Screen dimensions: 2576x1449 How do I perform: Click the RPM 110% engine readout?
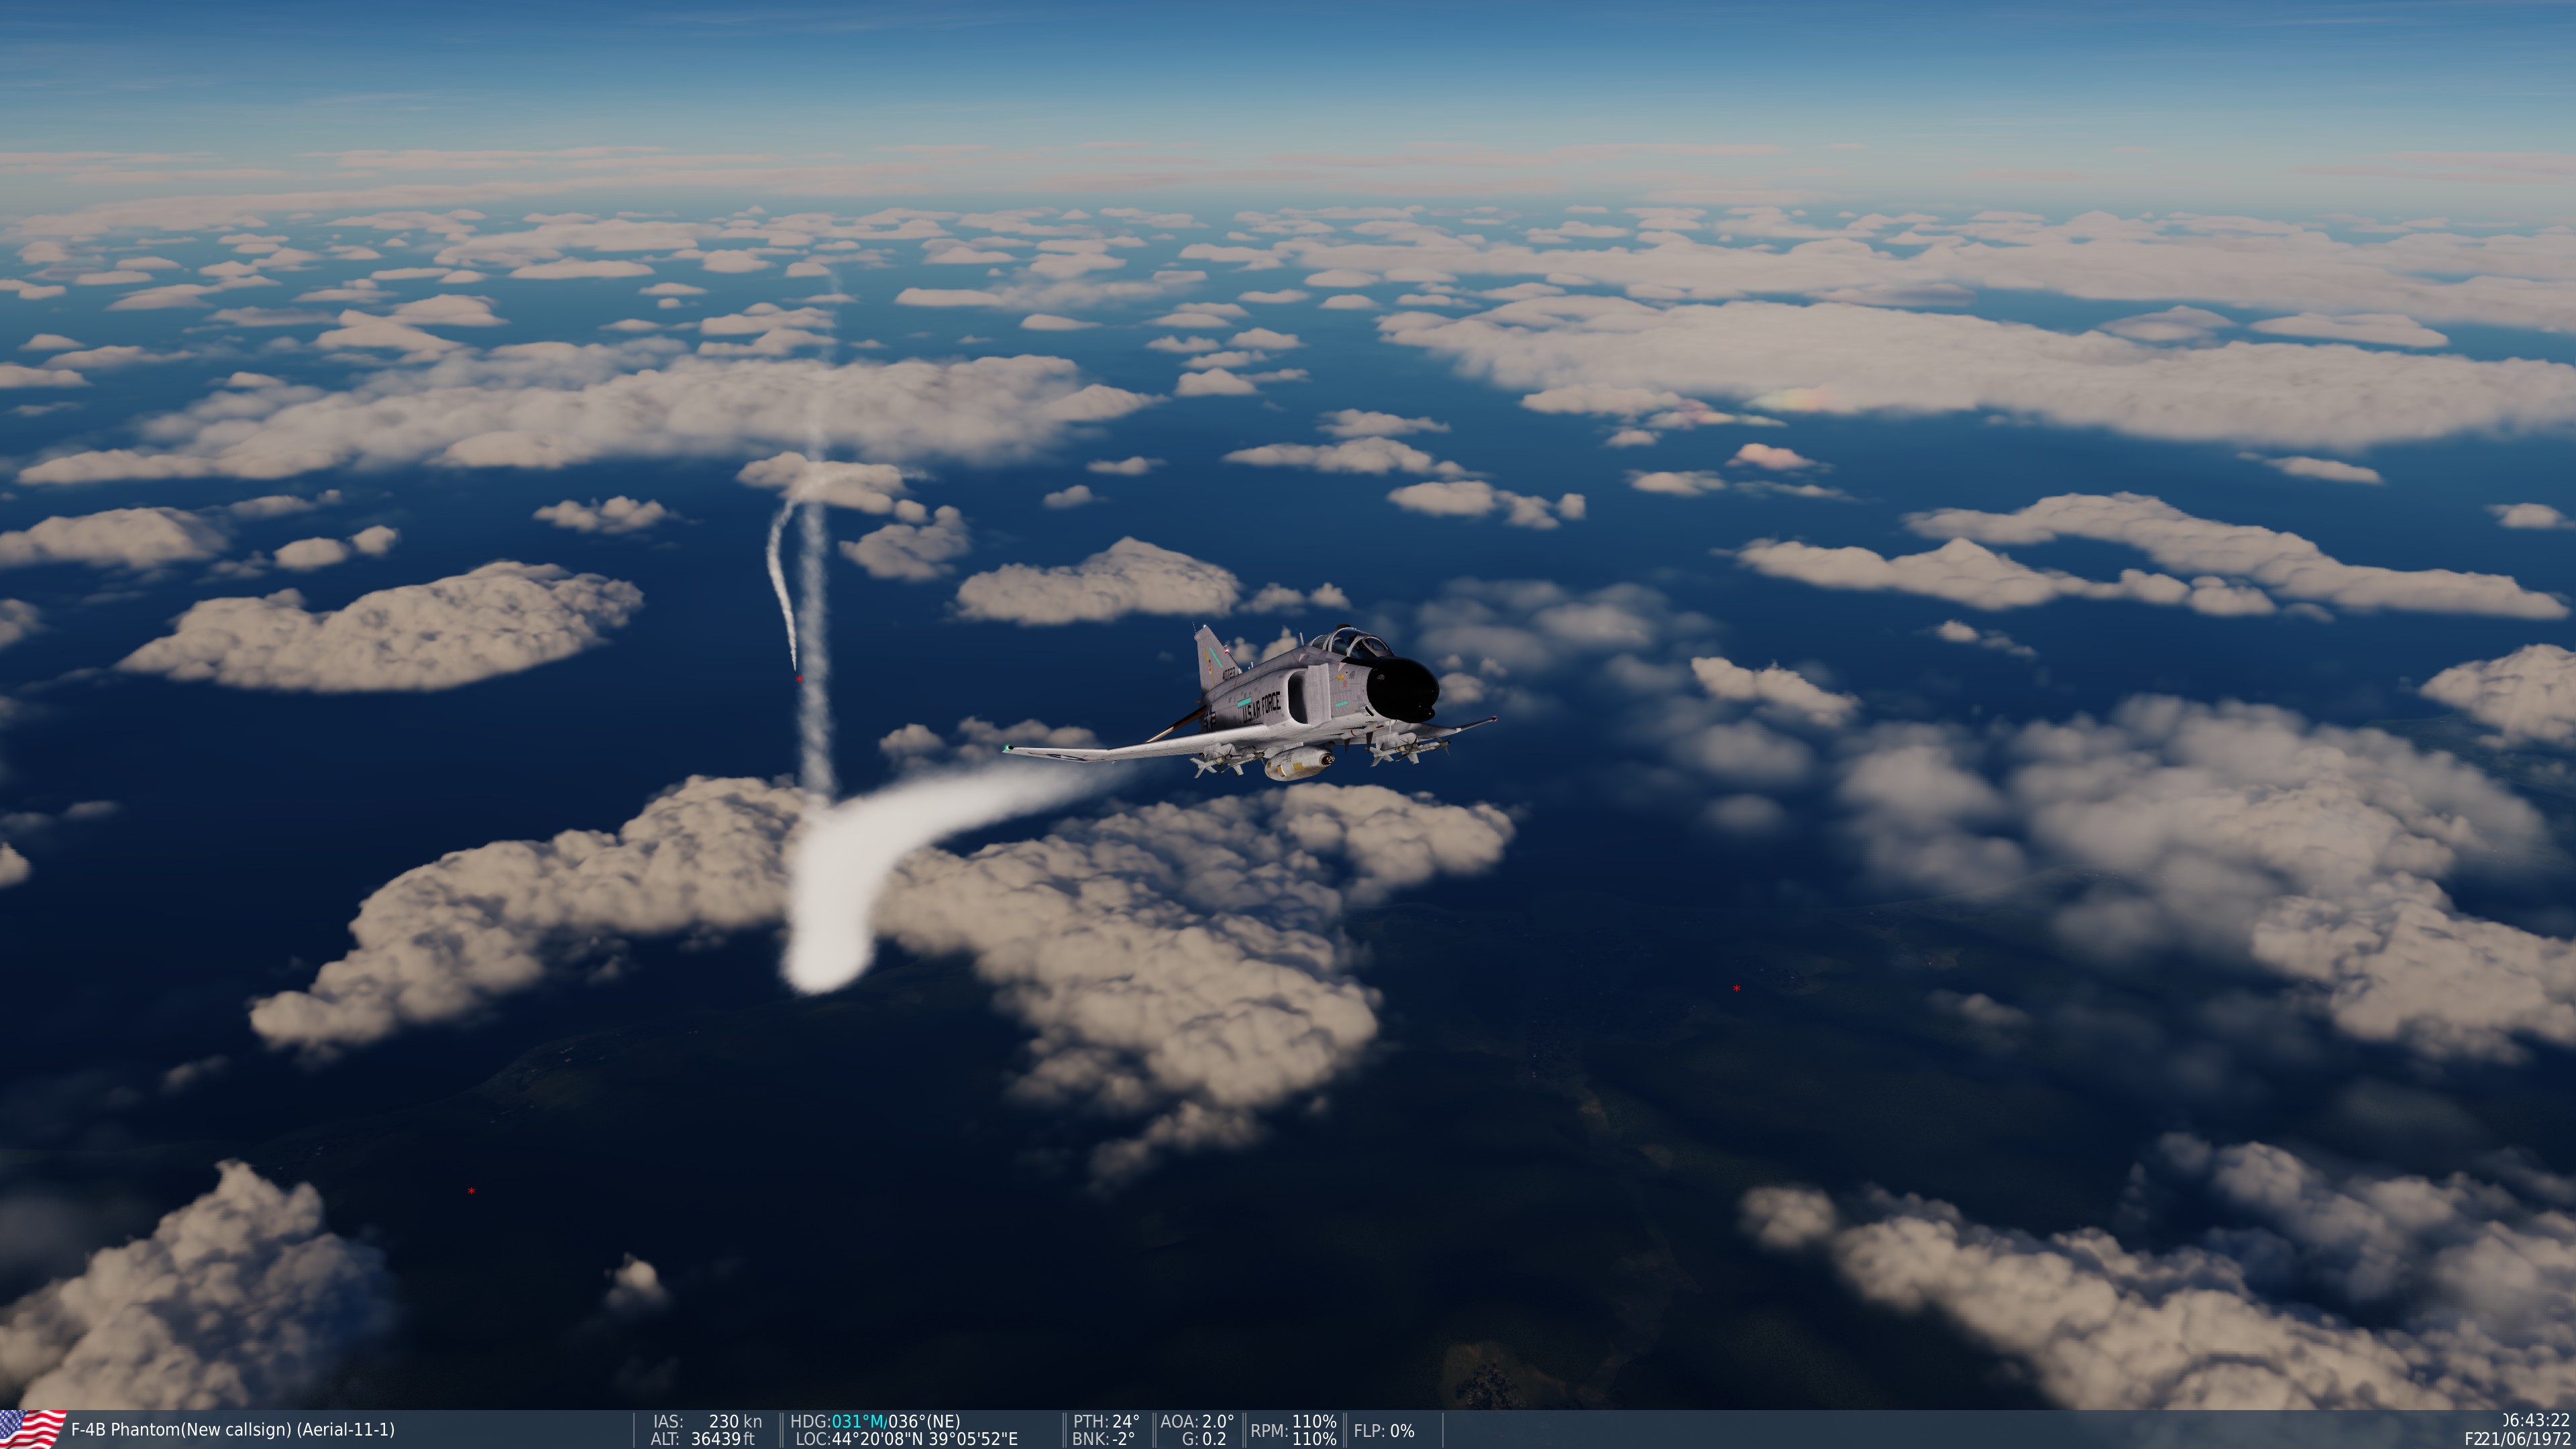pos(1293,1430)
